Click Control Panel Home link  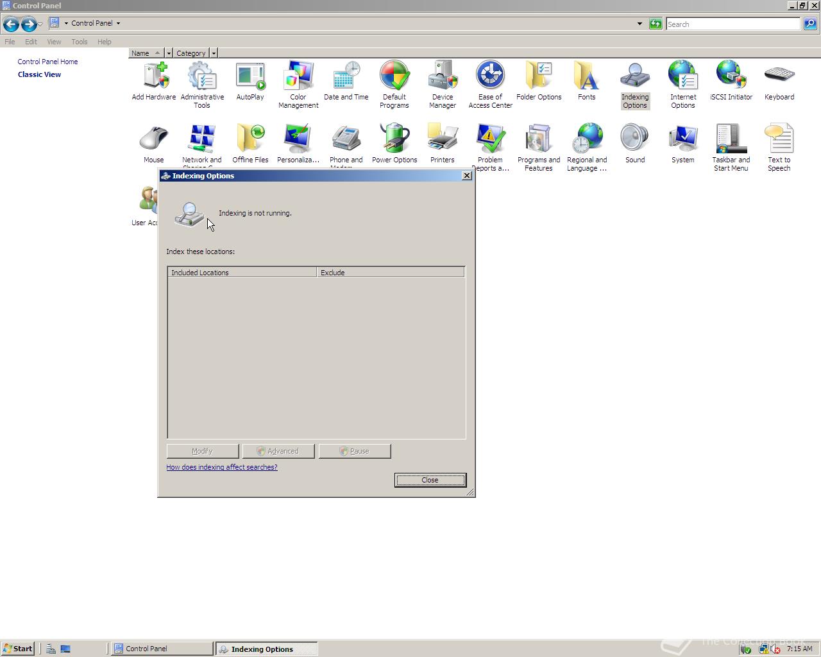(47, 62)
